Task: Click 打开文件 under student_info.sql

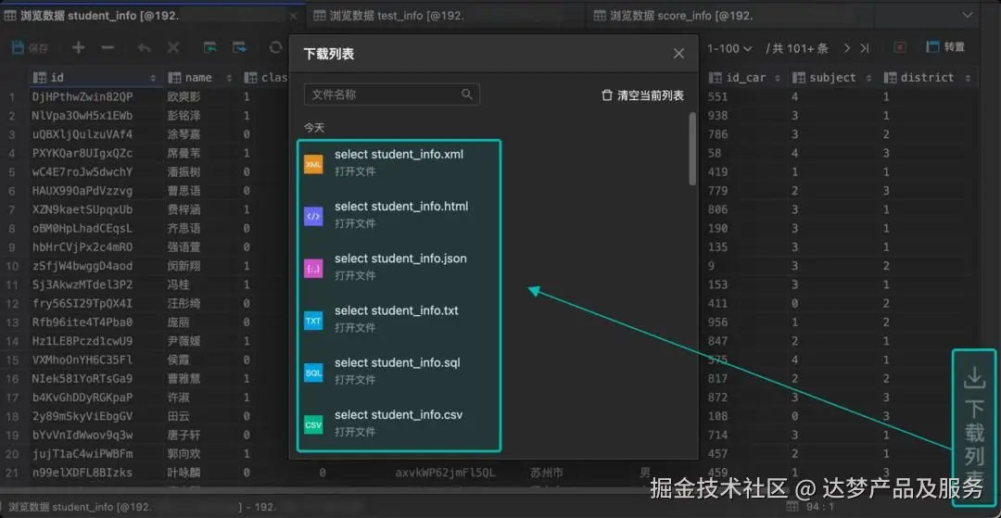Action: click(x=355, y=380)
